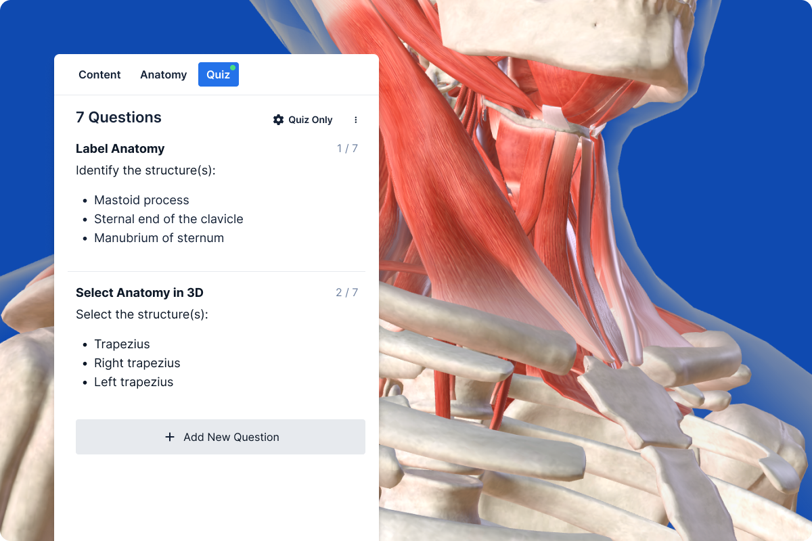Select Sternal end of the clavicle entry
The width and height of the screenshot is (812, 541).
pos(168,219)
